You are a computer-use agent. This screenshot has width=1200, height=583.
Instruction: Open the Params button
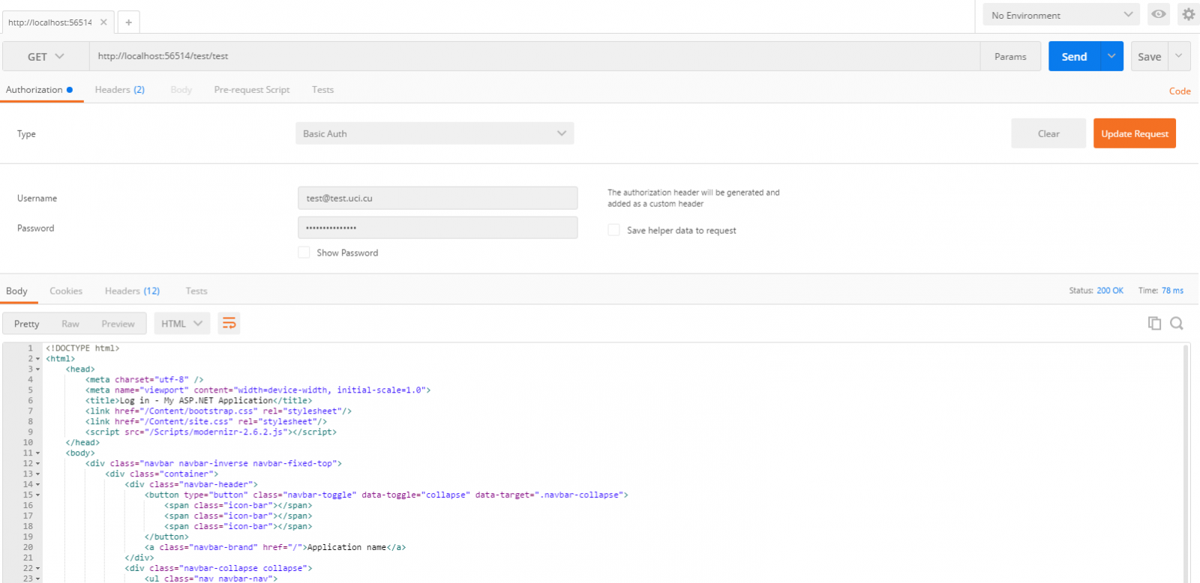pos(1010,56)
